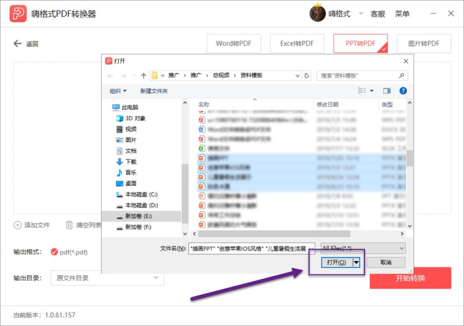
Task: Select 文档 folder in sidebar
Action: 126,151
